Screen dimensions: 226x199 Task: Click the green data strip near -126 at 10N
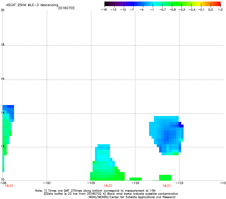tap(136, 179)
